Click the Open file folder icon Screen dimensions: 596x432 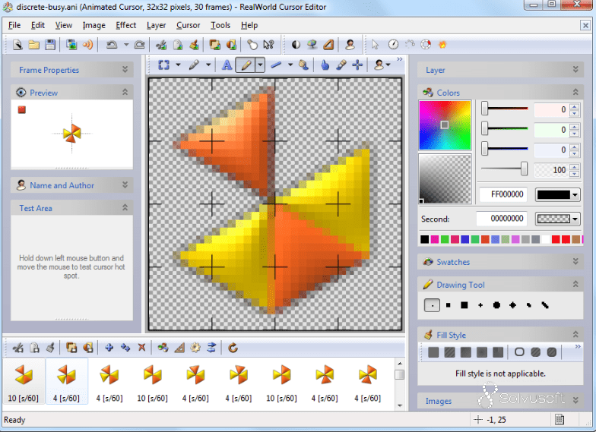[x=33, y=45]
